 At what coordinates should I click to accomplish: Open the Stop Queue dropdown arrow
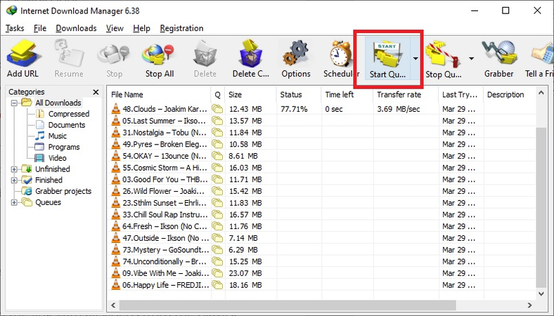click(471, 59)
